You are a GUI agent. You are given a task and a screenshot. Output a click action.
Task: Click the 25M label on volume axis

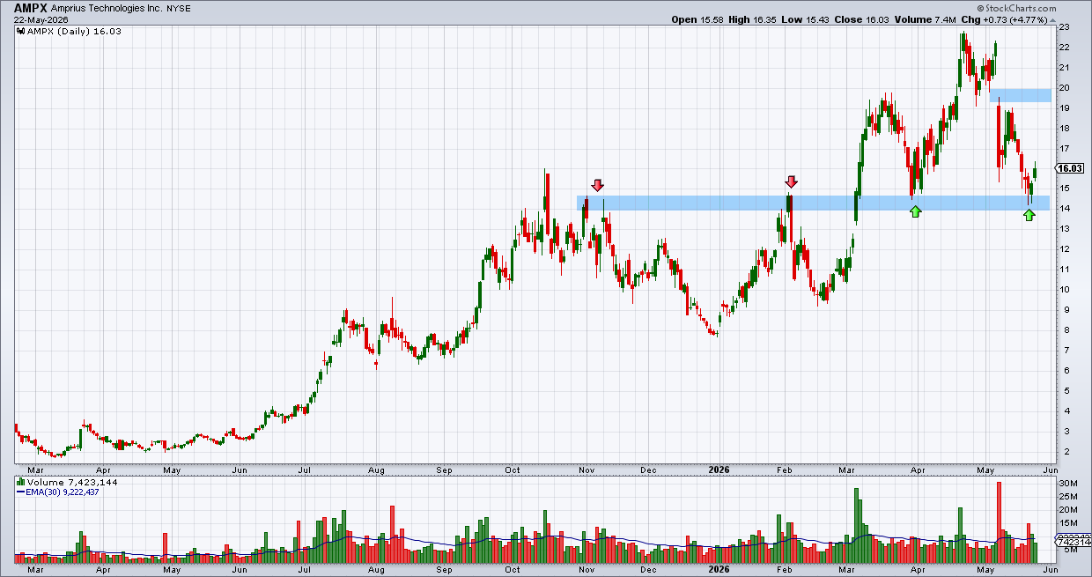tap(1066, 497)
